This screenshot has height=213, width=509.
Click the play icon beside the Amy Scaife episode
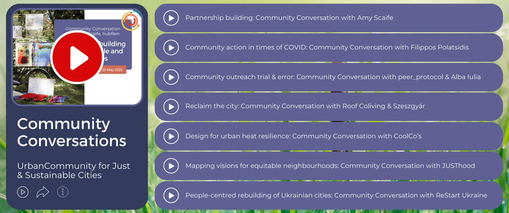coord(171,18)
